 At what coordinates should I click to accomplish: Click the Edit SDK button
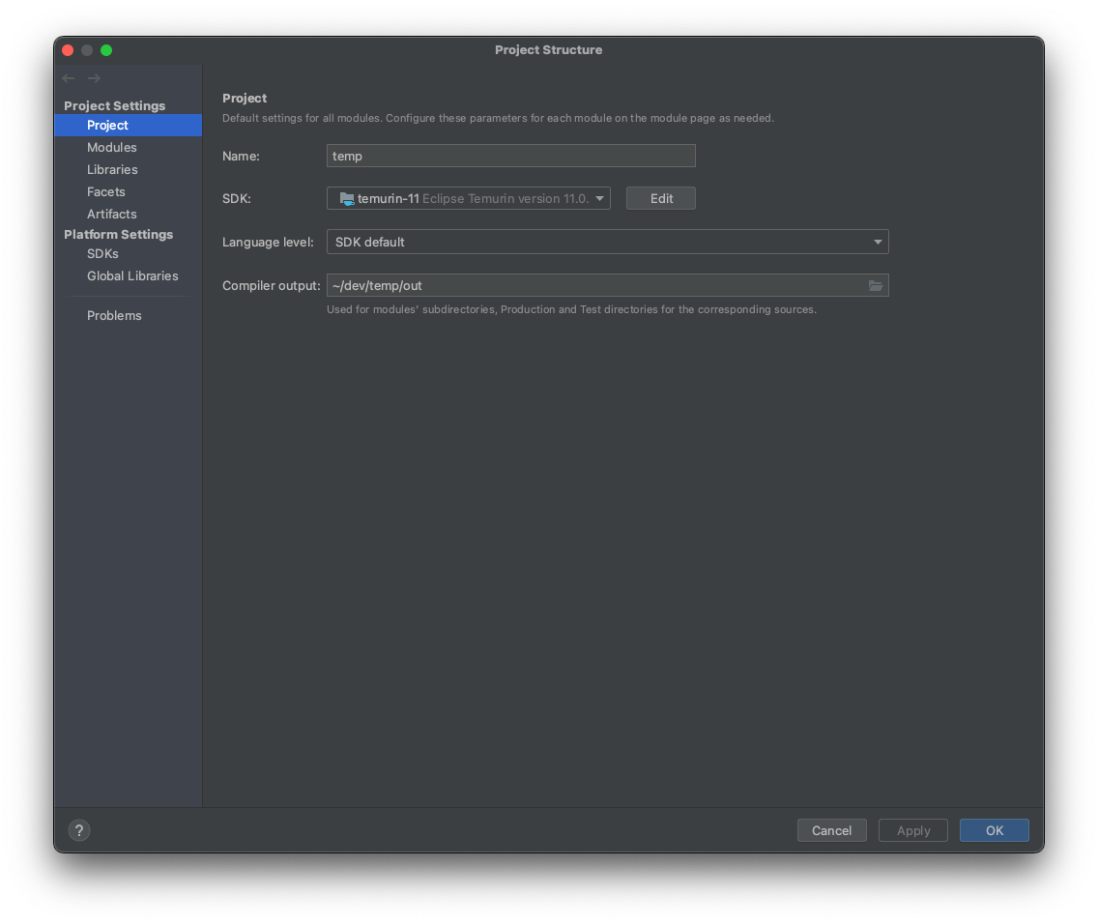point(661,199)
